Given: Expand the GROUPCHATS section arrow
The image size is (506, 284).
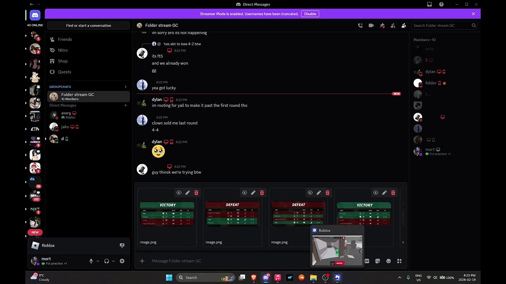Looking at the screenshot, I should [126, 87].
